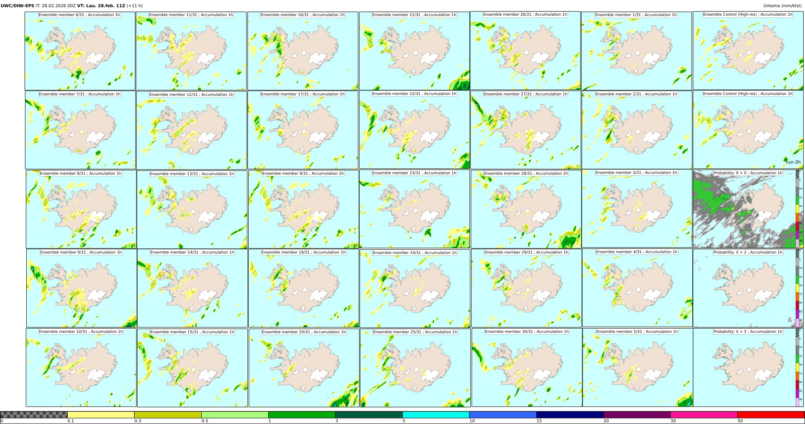This screenshot has height=424, width=805.
Task: Pick the dark green 3–5 legend swatch
Action: tap(369, 415)
